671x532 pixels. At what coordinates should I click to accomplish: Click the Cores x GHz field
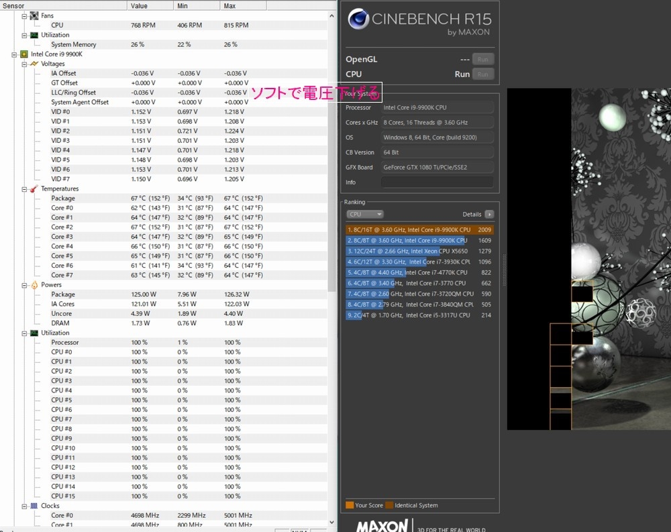(437, 122)
